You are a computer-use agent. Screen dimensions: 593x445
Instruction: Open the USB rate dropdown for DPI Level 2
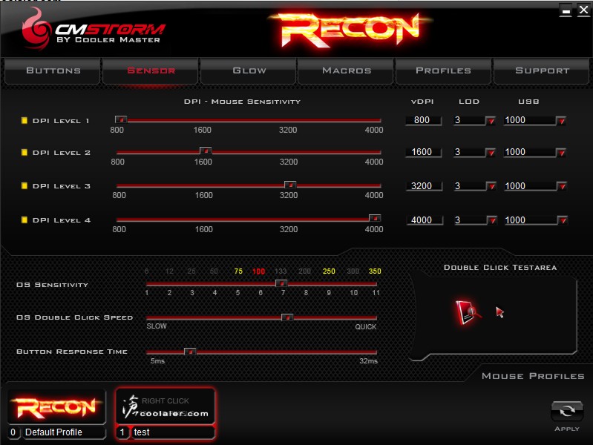[562, 153]
